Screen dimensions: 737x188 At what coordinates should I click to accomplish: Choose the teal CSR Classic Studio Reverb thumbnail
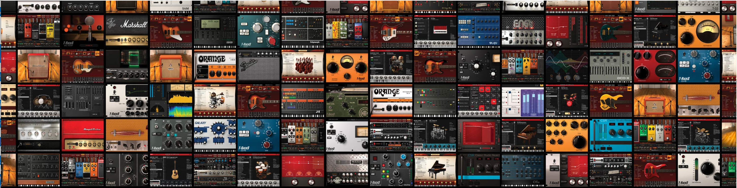click(611, 135)
